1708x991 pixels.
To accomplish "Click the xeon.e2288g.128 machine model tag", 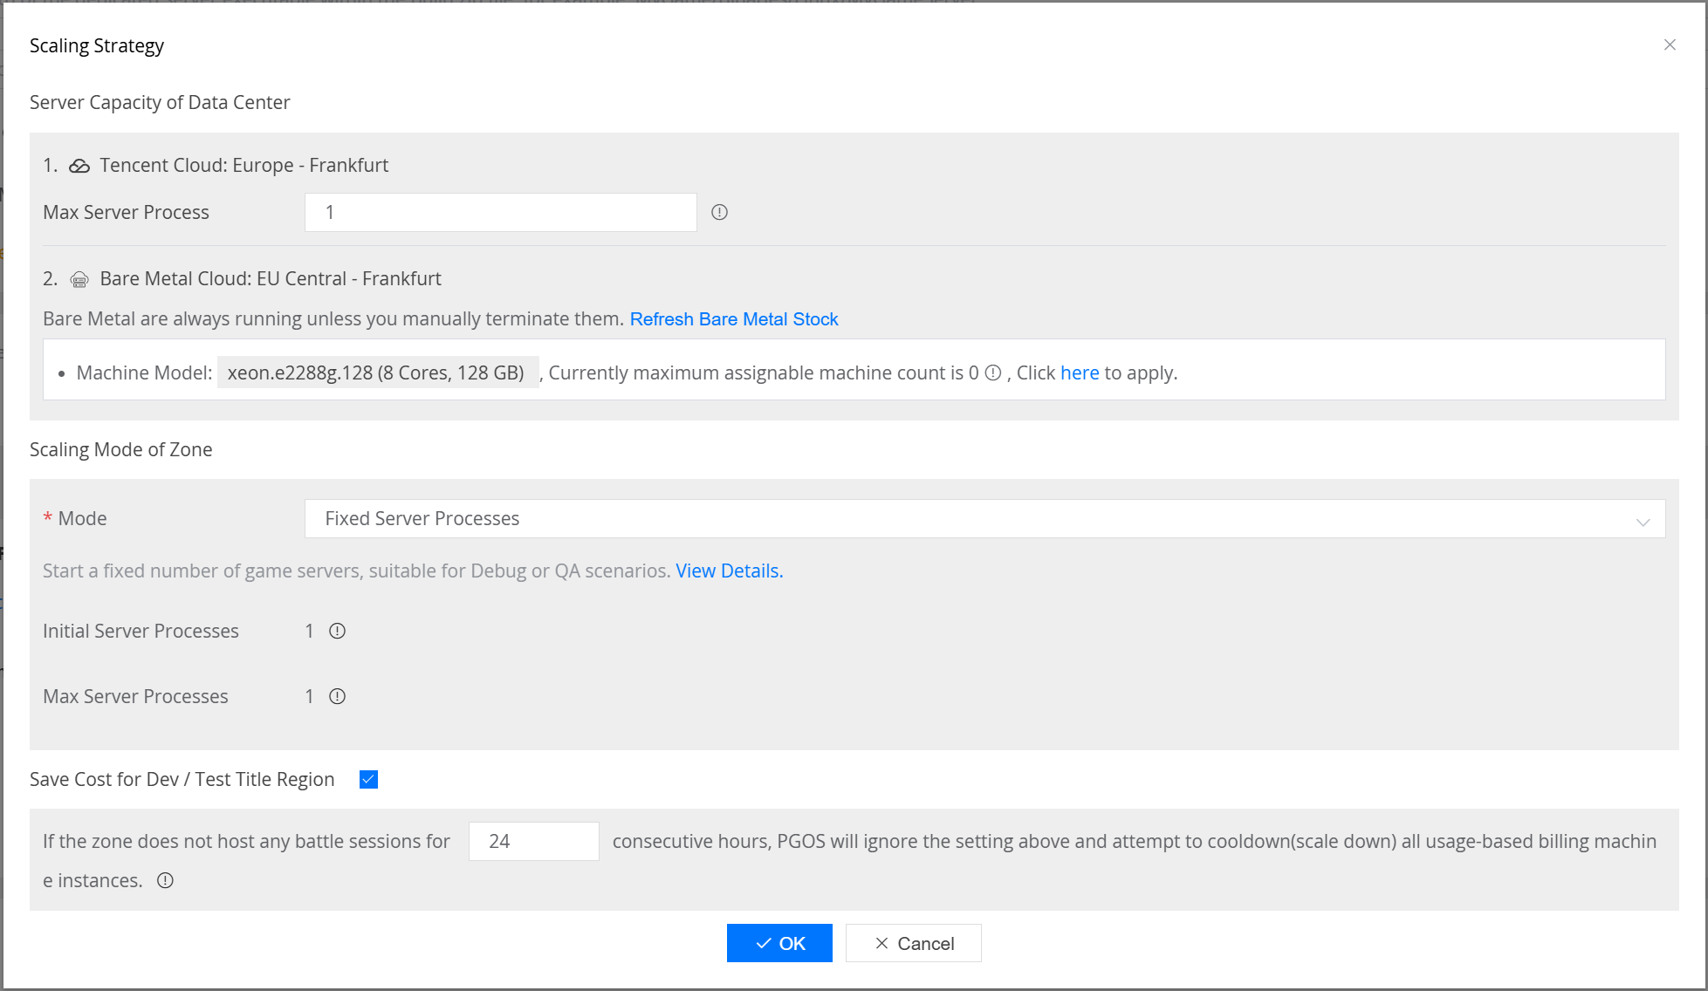I will click(x=376, y=372).
